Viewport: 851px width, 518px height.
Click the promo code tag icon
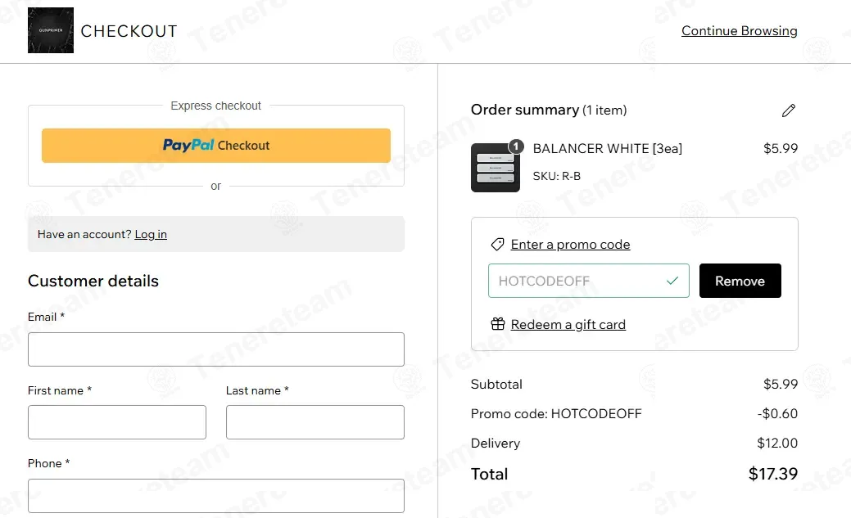497,245
